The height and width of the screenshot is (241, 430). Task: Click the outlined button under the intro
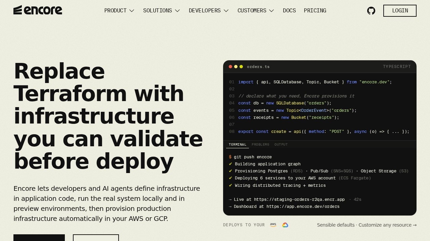click(x=96, y=238)
